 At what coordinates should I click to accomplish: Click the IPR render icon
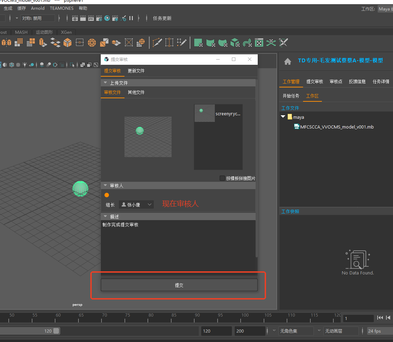click(x=91, y=18)
